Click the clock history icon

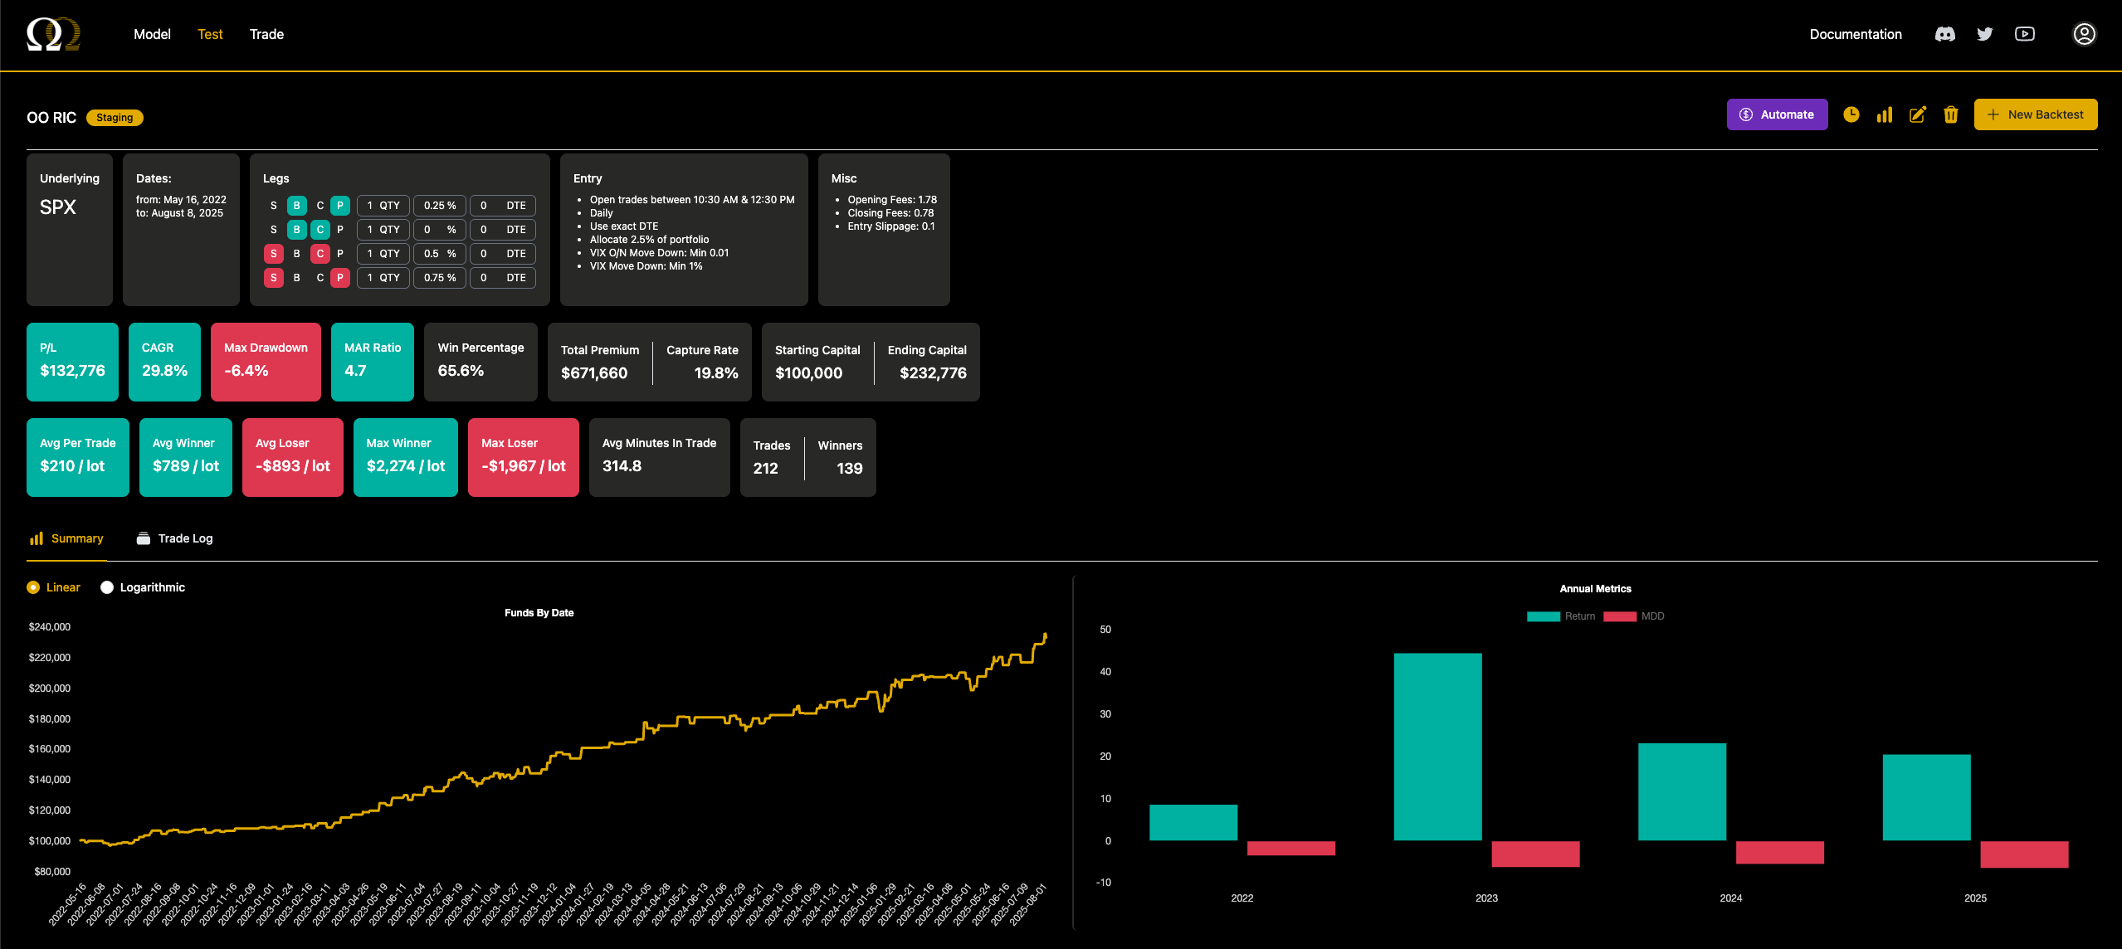1851,114
